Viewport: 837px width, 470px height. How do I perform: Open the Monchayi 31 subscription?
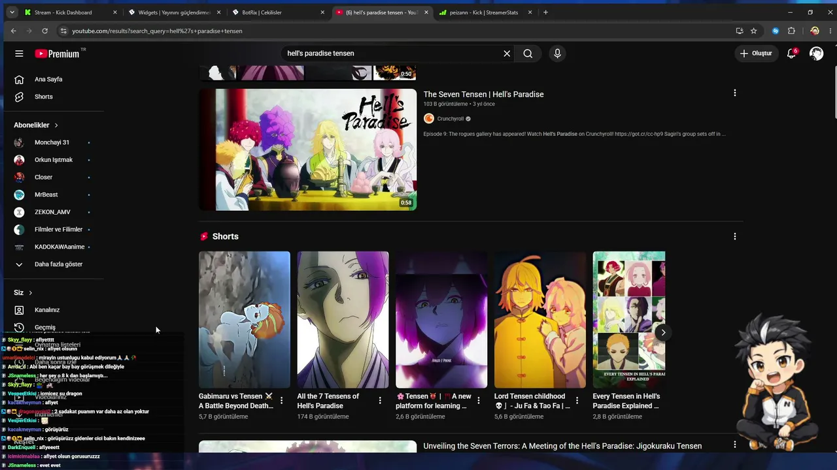[x=53, y=142]
